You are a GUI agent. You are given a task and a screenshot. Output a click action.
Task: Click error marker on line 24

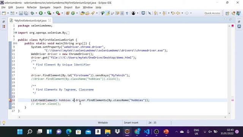11,100
